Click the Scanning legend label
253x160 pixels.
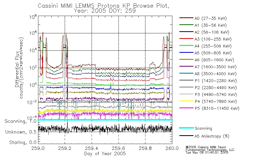203,128
